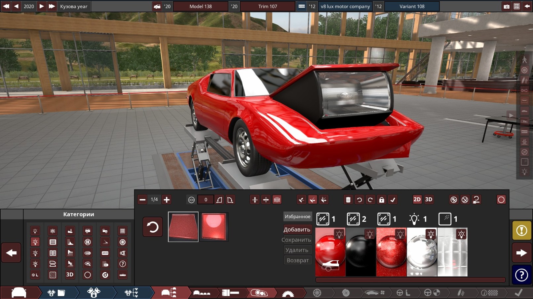Decrease fixture page with minus button
The width and height of the screenshot is (533, 299).
point(142,200)
